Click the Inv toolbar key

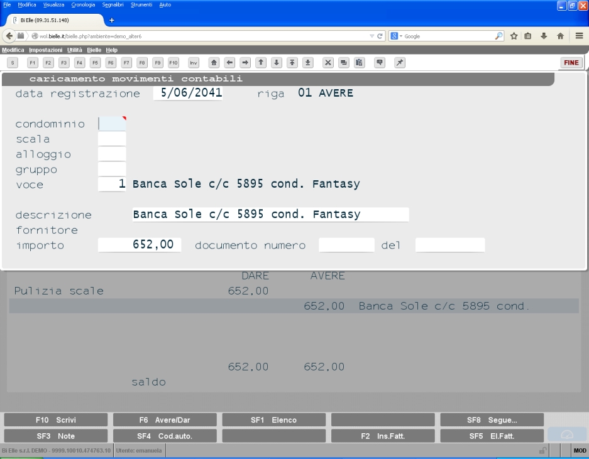(x=194, y=63)
